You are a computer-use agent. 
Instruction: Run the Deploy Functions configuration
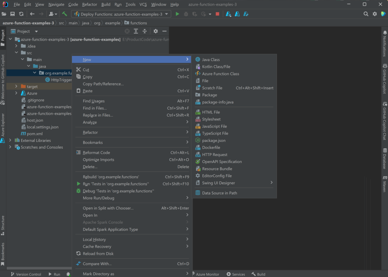[x=177, y=14]
